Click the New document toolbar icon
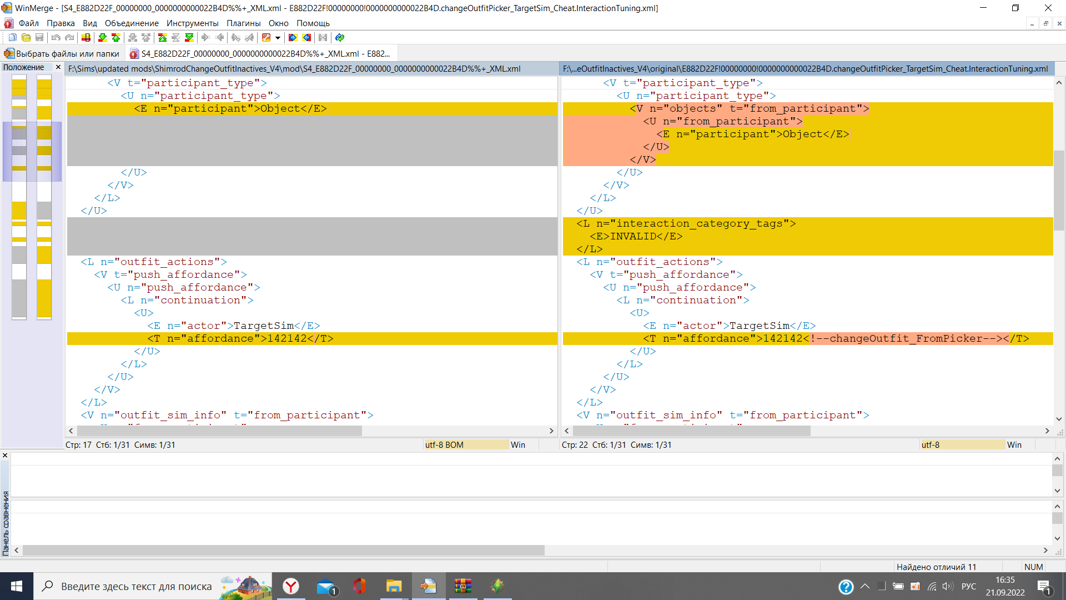The image size is (1066, 600). click(13, 38)
